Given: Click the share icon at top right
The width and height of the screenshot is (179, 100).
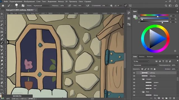Looking at the screenshot, I should point(176,6).
